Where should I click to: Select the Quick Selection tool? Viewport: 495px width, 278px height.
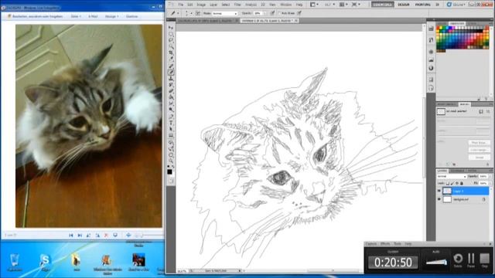[171, 47]
